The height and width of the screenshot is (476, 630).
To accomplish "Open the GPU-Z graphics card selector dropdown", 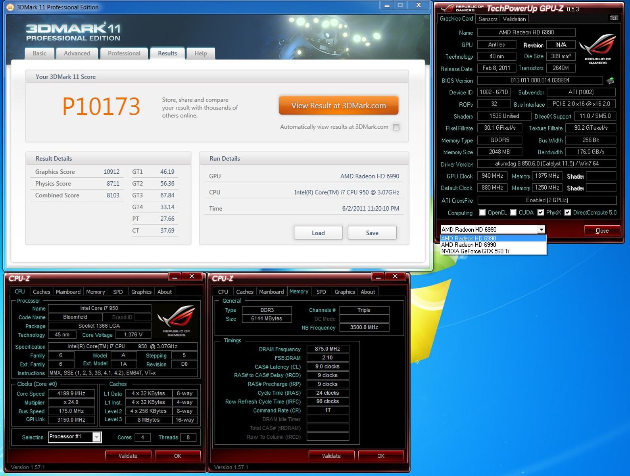I will [x=541, y=229].
